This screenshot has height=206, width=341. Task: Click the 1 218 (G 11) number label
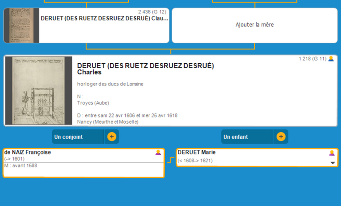pos(312,59)
